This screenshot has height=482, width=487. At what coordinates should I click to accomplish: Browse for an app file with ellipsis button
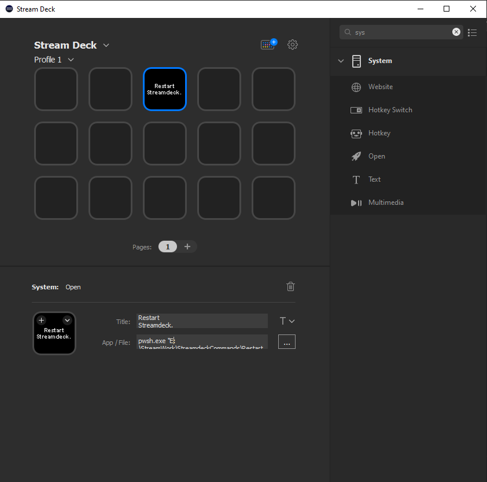[x=286, y=342]
